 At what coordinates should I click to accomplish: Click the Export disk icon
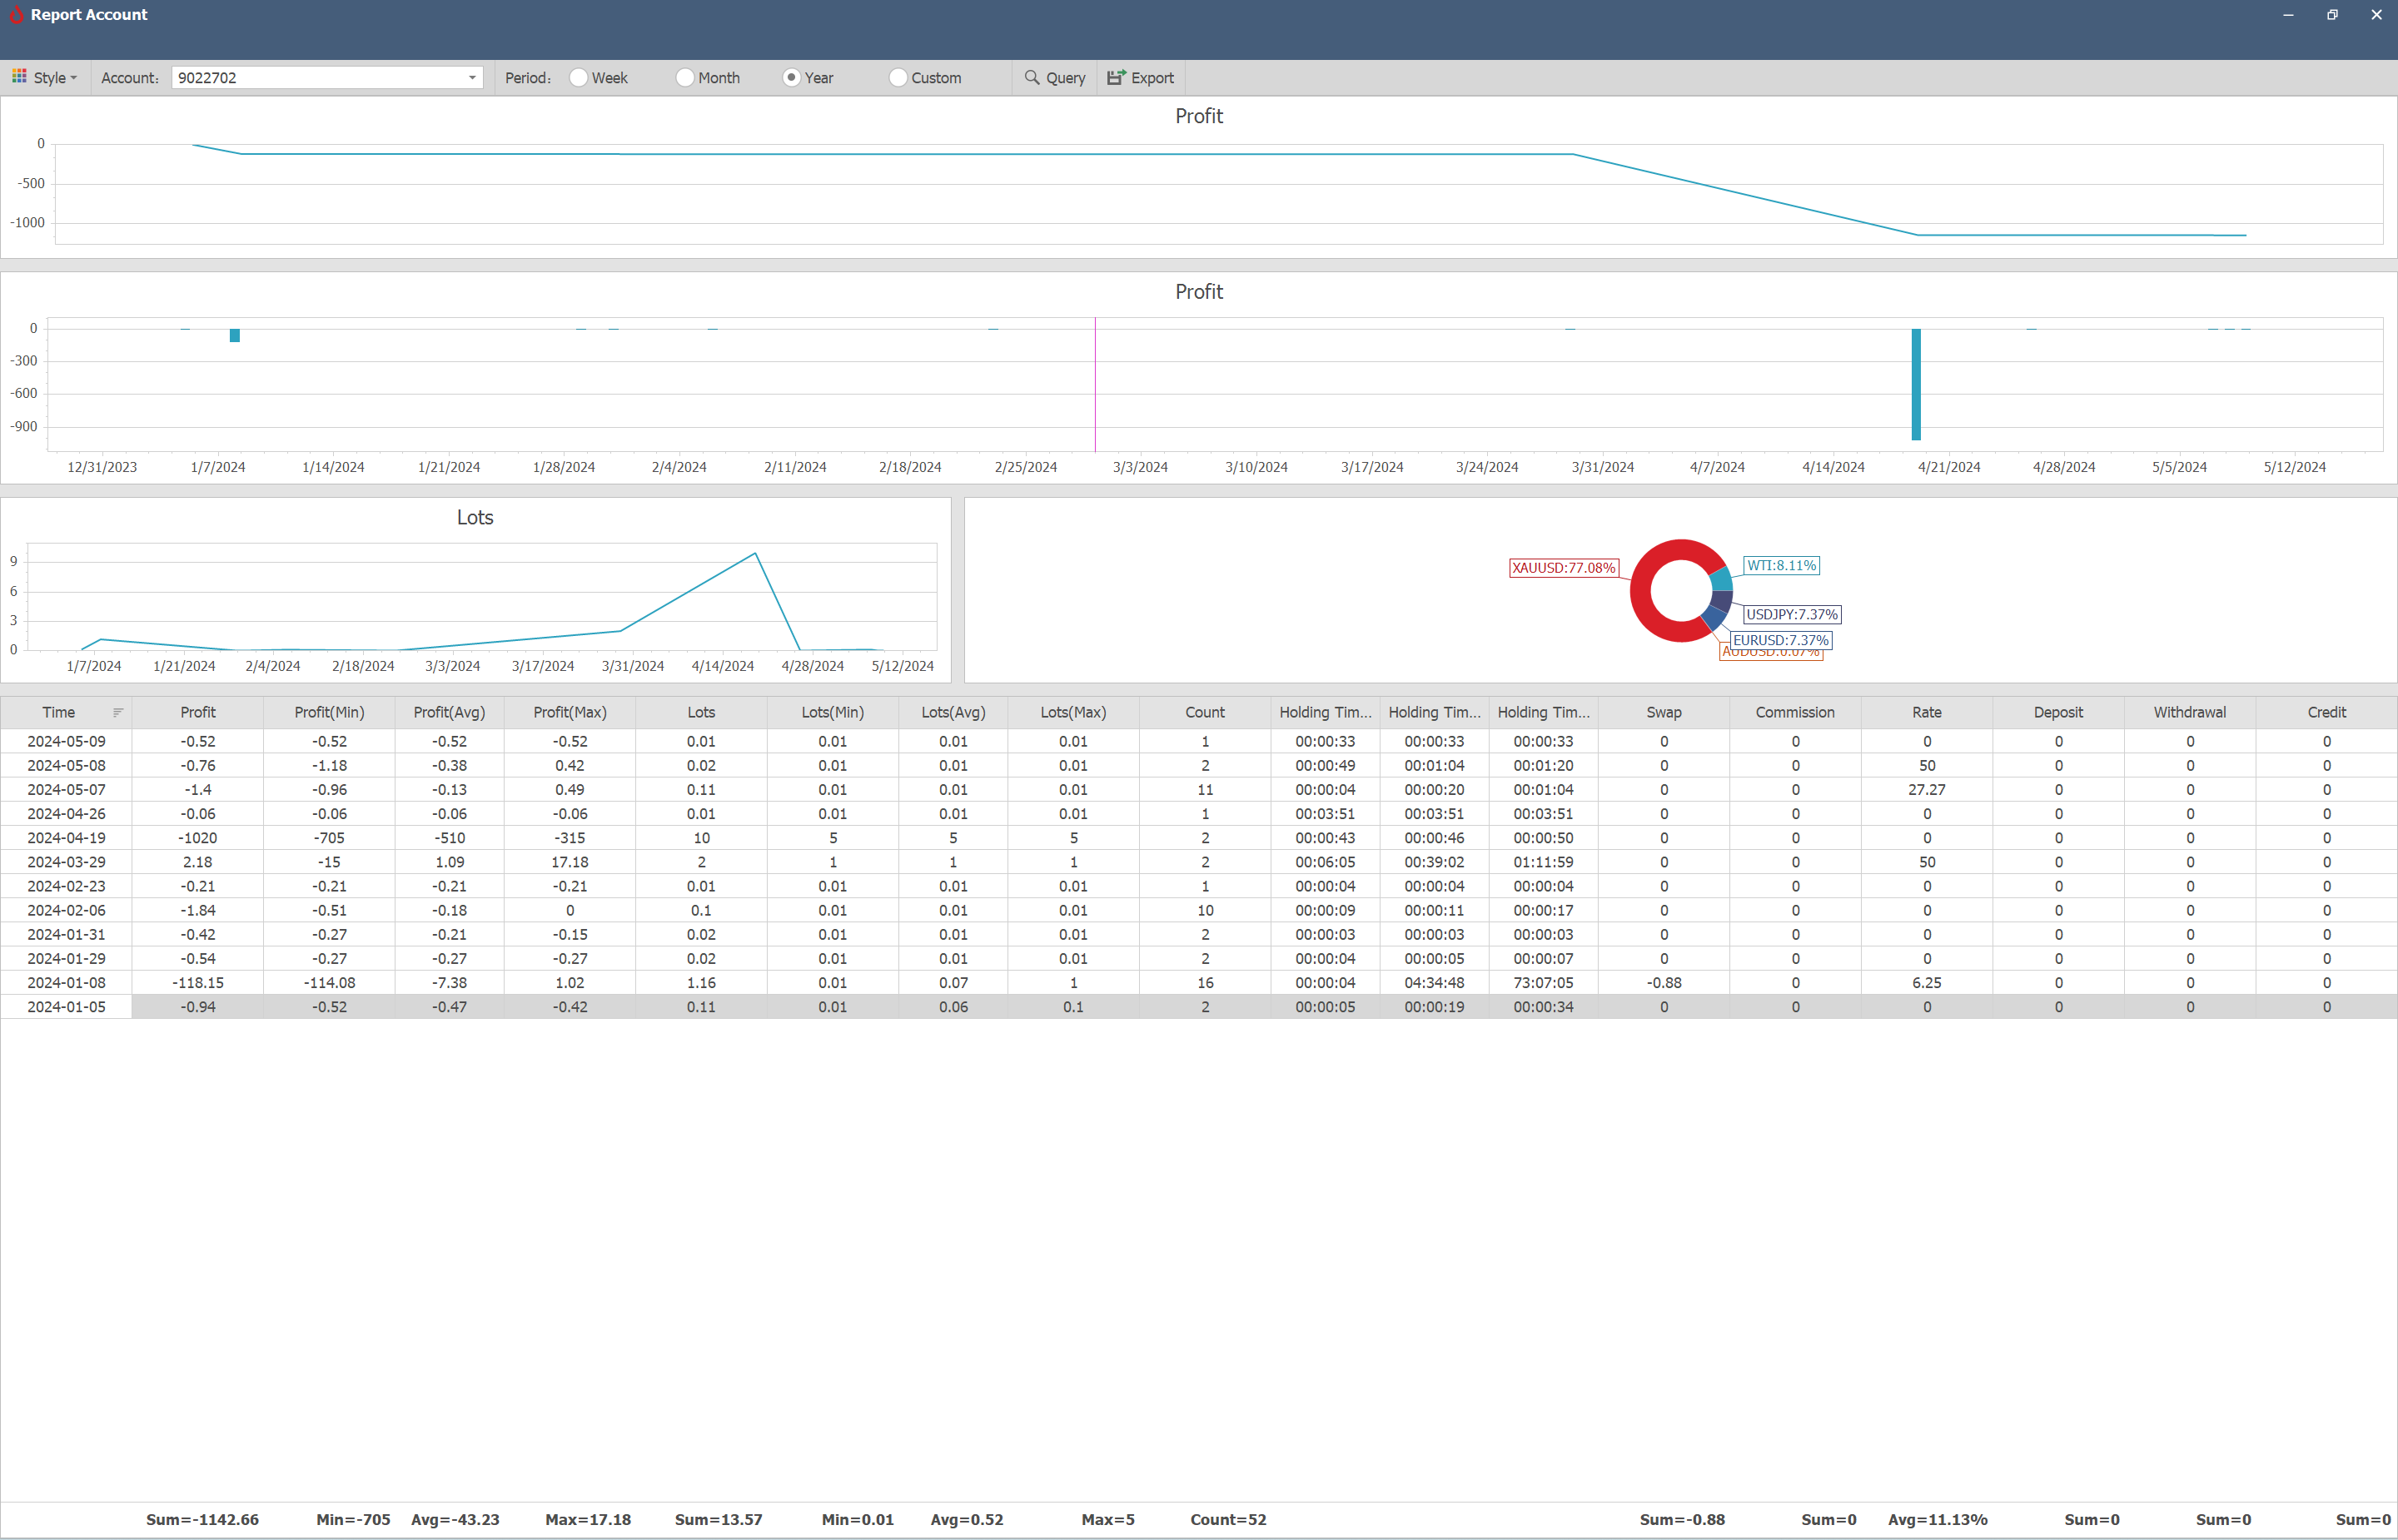(x=1116, y=77)
